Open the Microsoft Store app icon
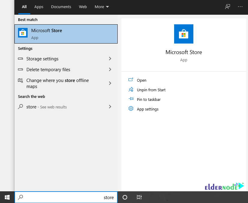248x203 pixels. pyautogui.click(x=23, y=33)
